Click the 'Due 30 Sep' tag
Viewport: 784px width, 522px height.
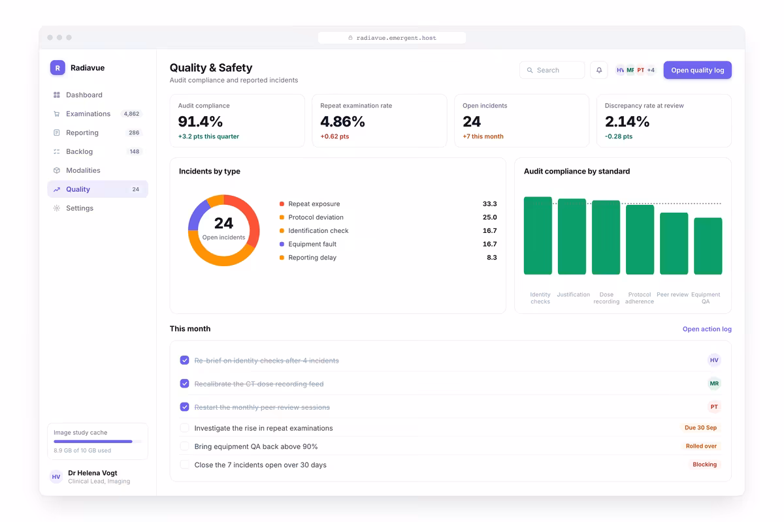(700, 428)
